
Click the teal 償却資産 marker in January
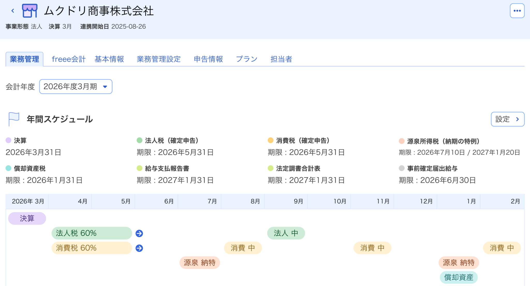(459, 277)
